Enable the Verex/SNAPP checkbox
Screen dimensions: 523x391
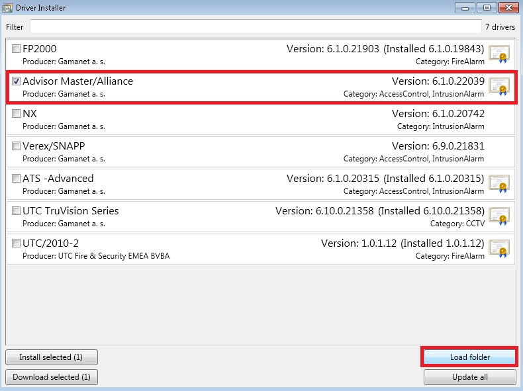pos(16,146)
